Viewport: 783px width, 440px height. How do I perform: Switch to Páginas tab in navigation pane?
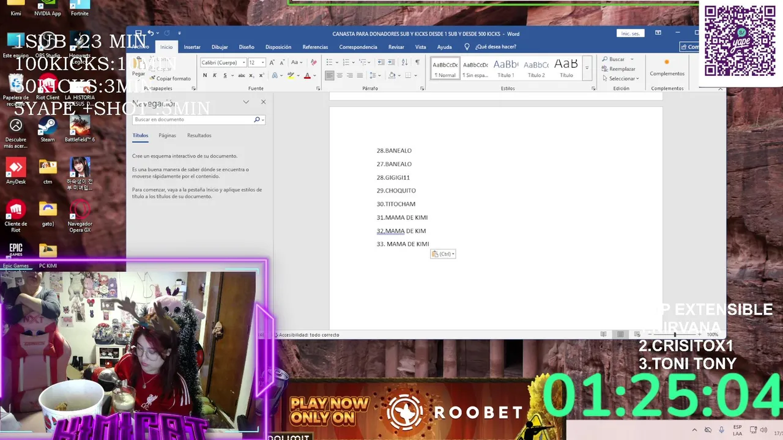[167, 136]
